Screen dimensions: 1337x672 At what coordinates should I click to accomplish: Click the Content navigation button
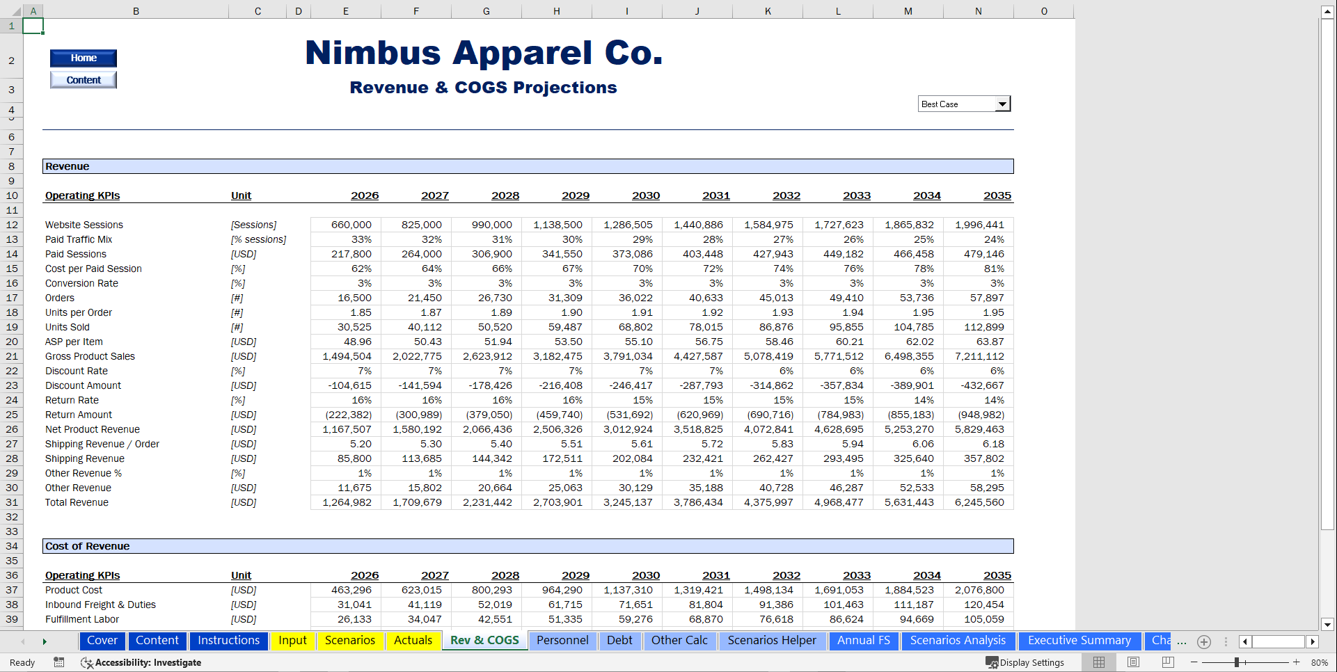(x=83, y=79)
